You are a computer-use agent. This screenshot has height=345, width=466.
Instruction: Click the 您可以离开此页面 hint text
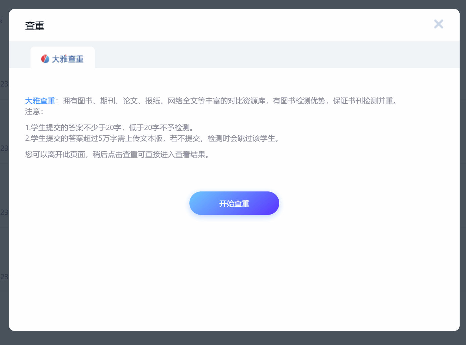[x=117, y=155]
